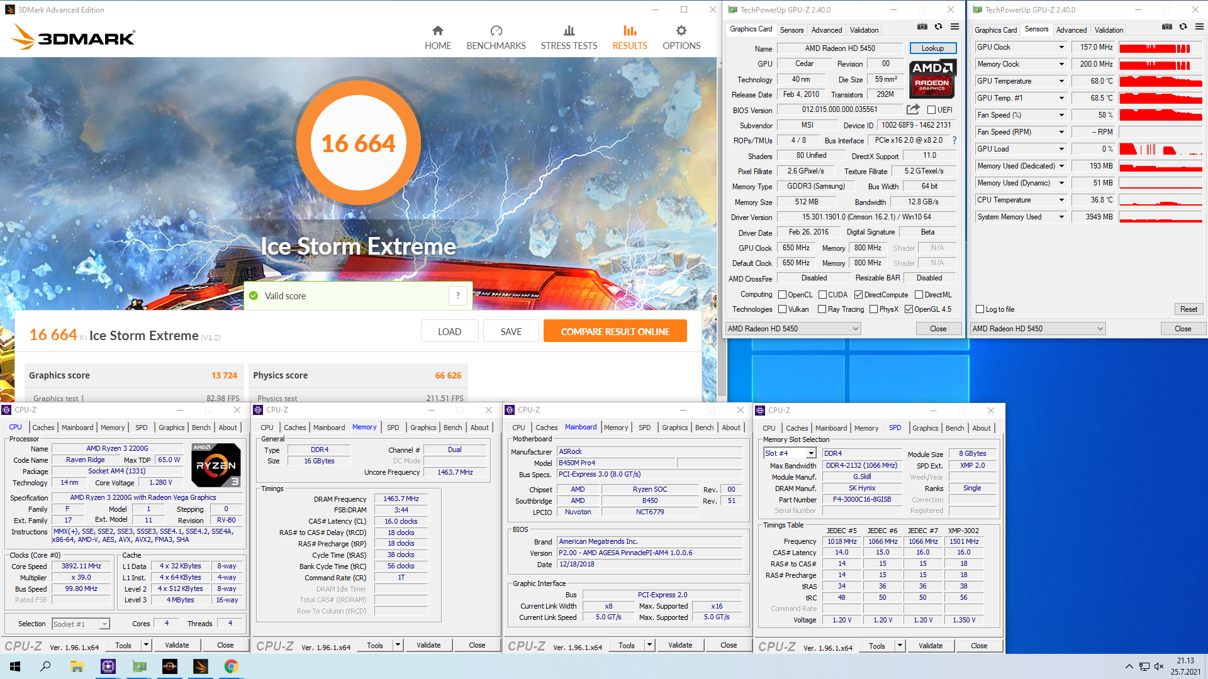The image size is (1208, 679).
Task: Open BENCHMARKS section in 3DMark
Action: [496, 38]
